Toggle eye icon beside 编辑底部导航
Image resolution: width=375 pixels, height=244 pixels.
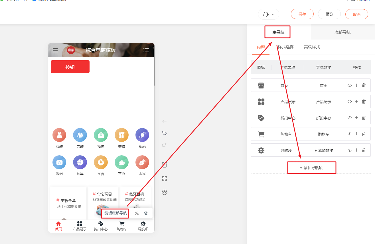[x=146, y=213]
